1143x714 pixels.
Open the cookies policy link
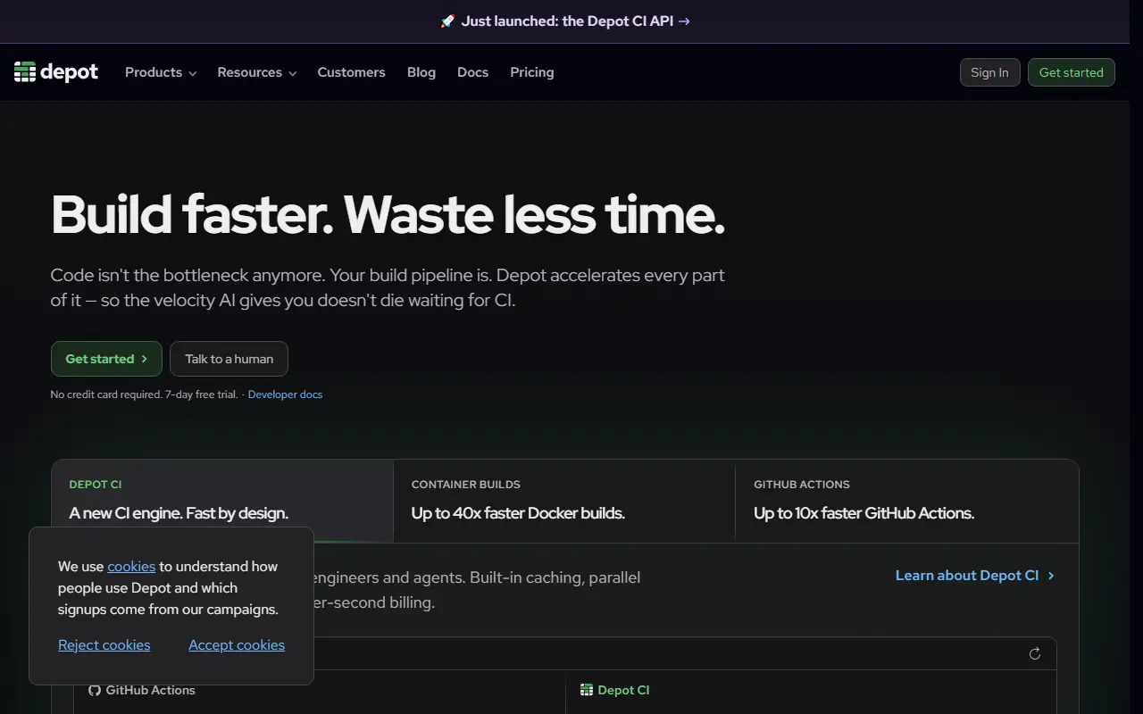click(x=131, y=566)
